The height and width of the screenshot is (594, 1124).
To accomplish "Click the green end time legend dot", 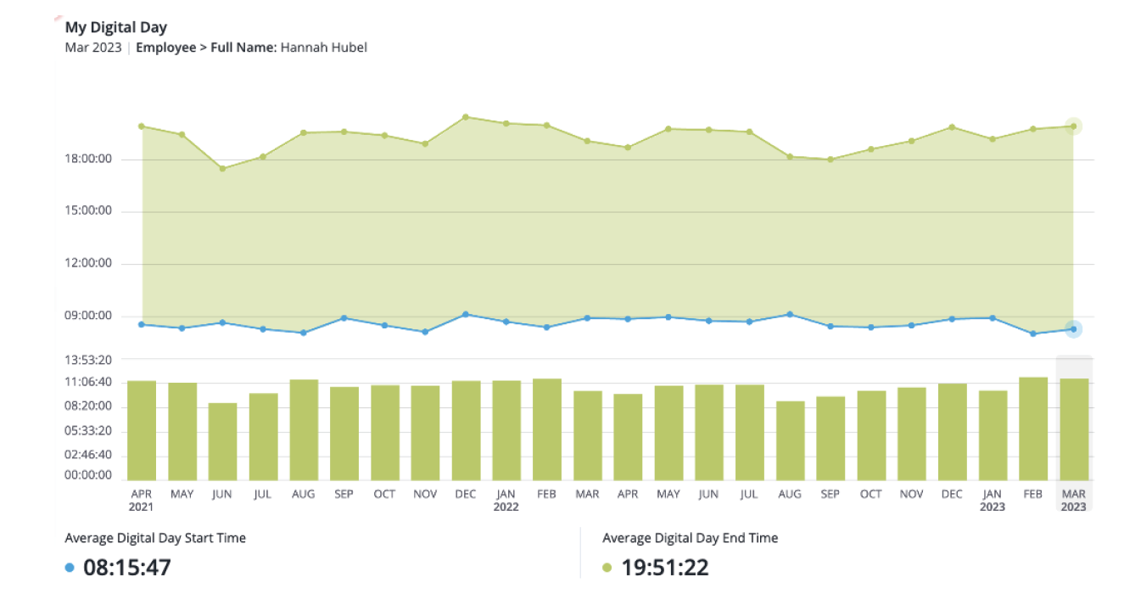I will click(607, 568).
